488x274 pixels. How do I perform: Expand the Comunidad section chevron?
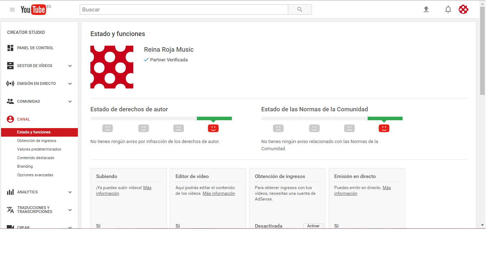coord(70,101)
